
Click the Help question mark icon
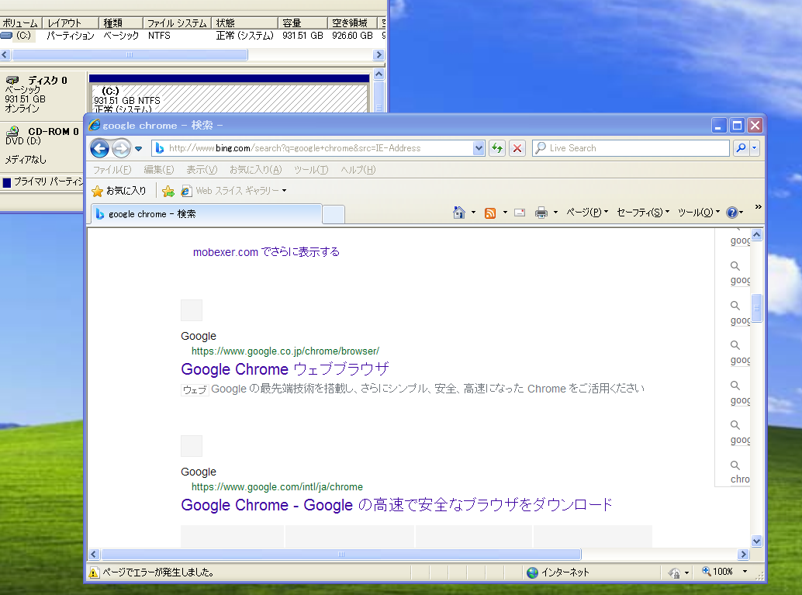pos(732,213)
